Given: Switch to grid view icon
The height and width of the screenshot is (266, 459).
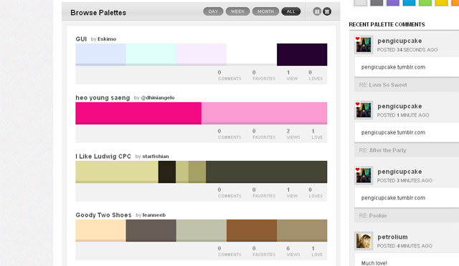Looking at the screenshot, I should tap(317, 11).
